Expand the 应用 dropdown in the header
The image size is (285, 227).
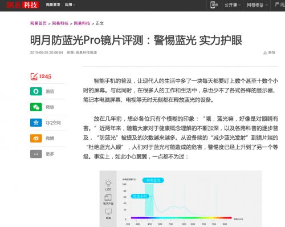(70, 5)
